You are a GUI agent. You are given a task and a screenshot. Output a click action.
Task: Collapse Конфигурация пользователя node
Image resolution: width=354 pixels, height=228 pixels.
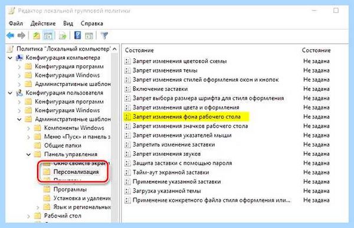tap(10, 93)
